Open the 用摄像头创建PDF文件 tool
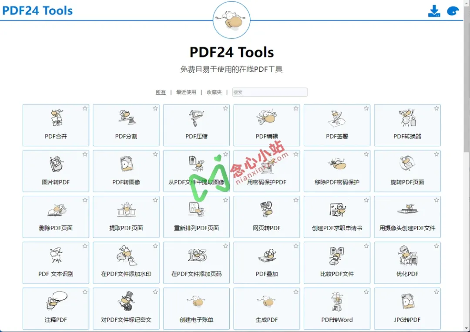The width and height of the screenshot is (470, 332). (407, 217)
